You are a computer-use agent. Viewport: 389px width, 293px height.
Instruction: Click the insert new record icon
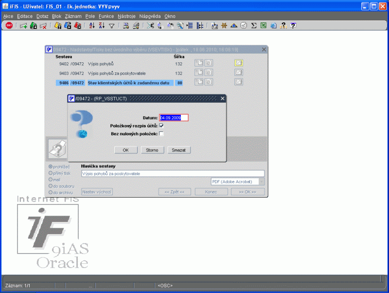click(23, 26)
